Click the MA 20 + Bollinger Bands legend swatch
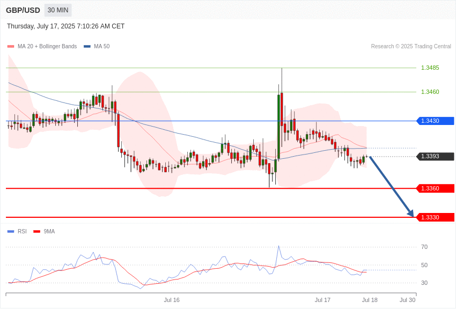Viewport: 456px width, 309px height. [x=11, y=47]
